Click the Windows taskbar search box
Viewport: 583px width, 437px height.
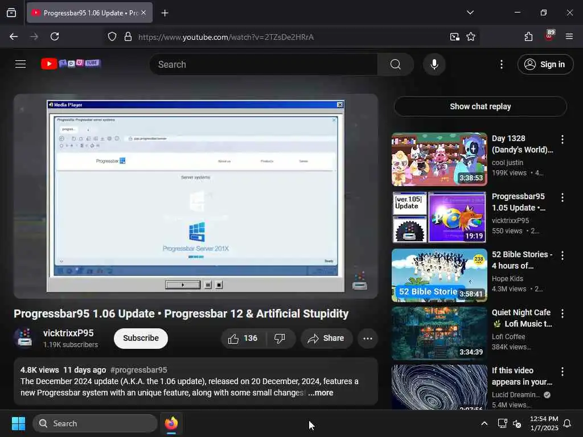pos(95,423)
